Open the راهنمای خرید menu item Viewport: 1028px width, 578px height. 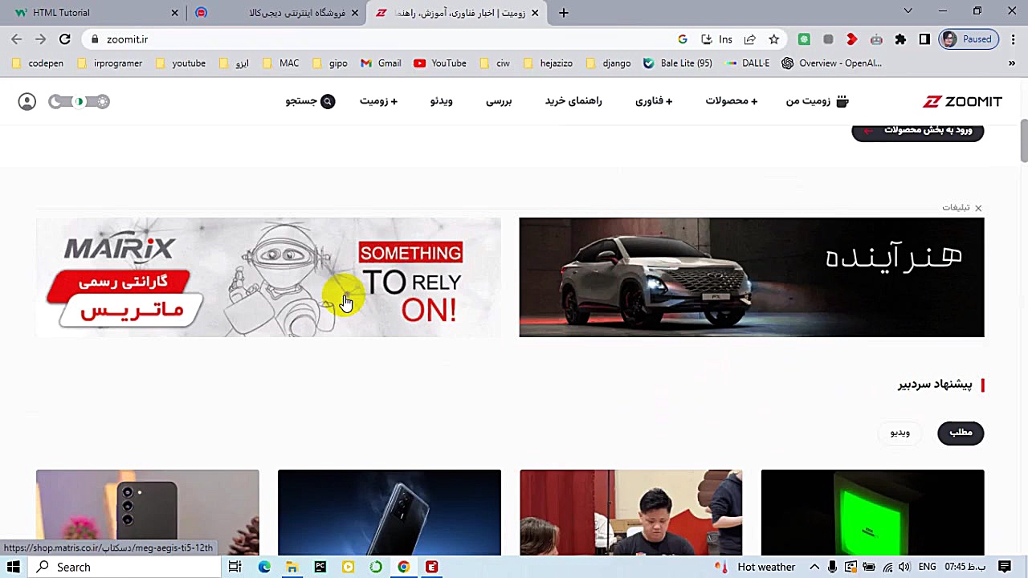(573, 101)
